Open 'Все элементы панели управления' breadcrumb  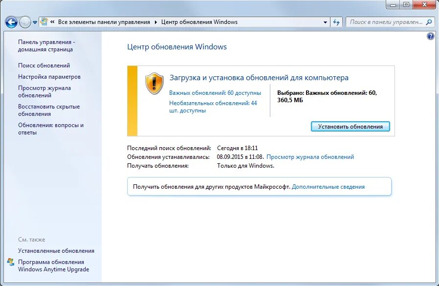pos(104,22)
